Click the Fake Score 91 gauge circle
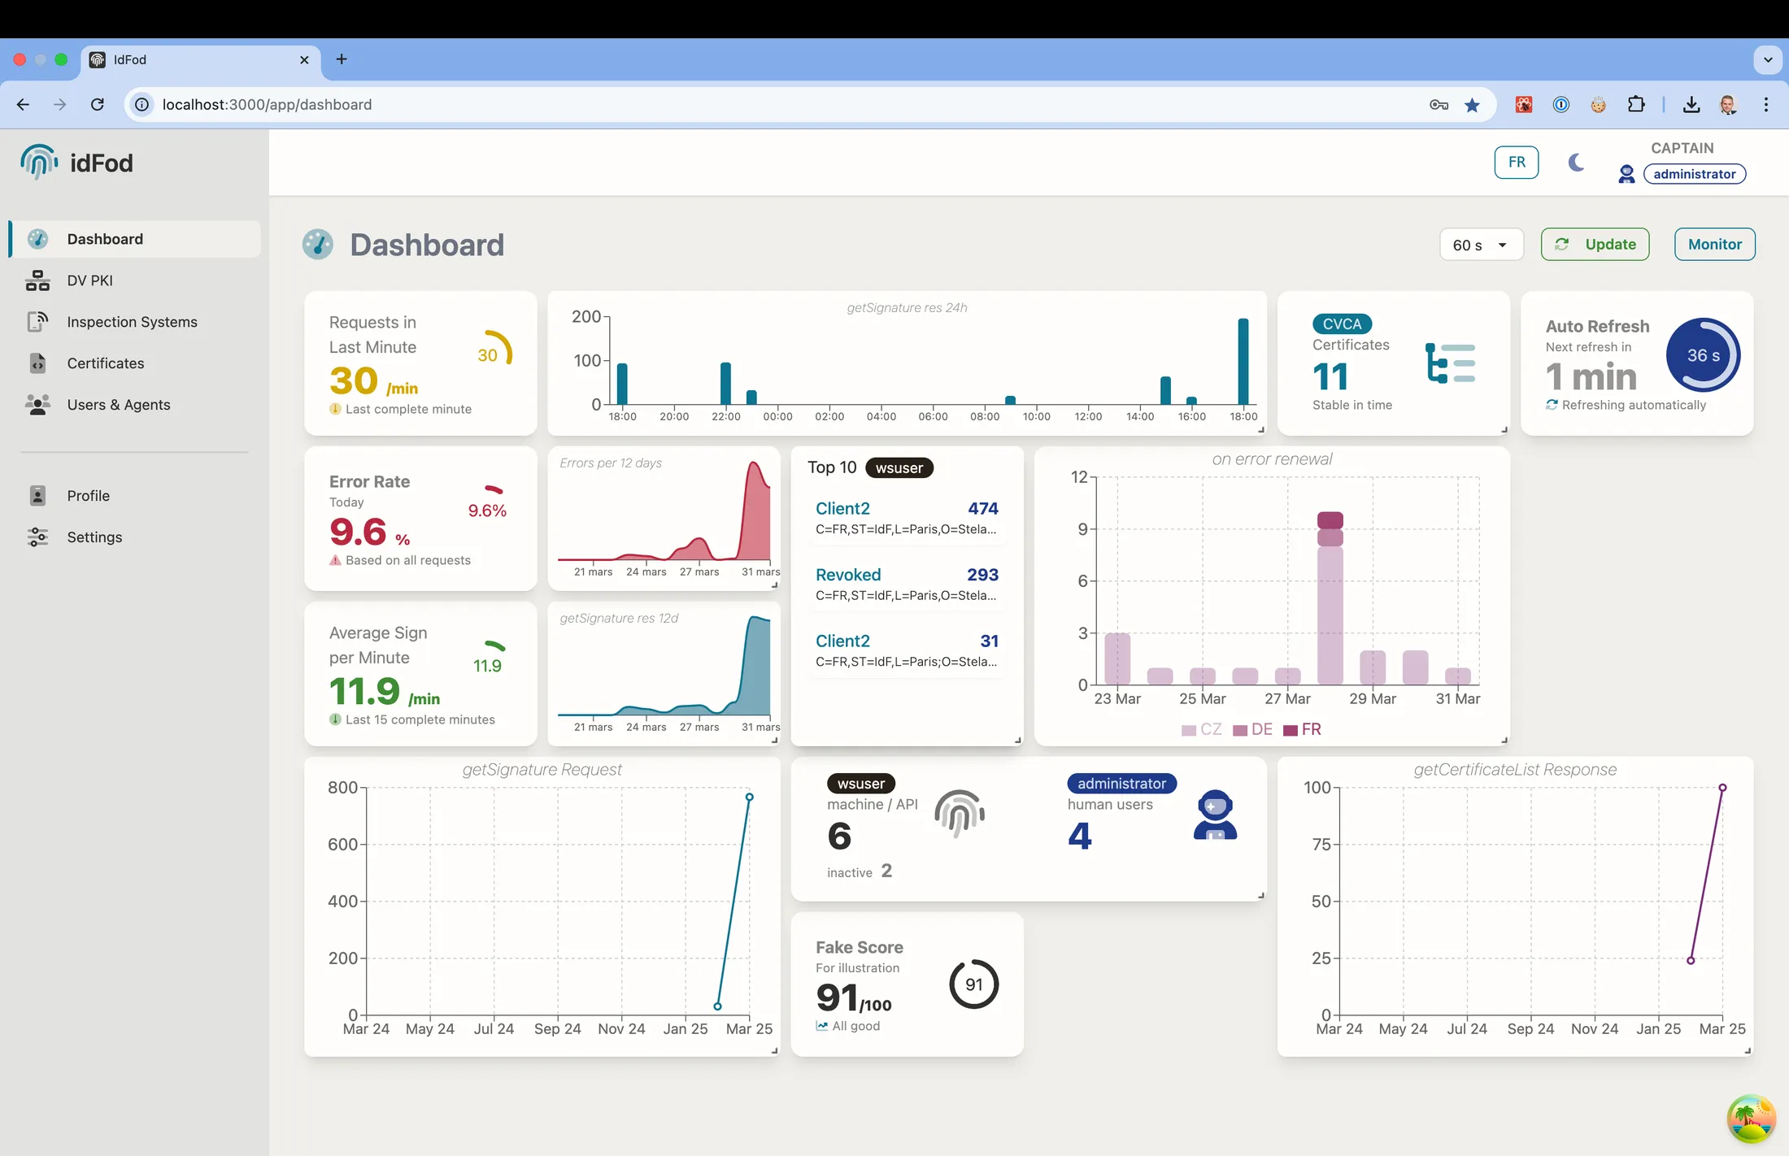Screen dimensions: 1789x1156 tap(973, 984)
